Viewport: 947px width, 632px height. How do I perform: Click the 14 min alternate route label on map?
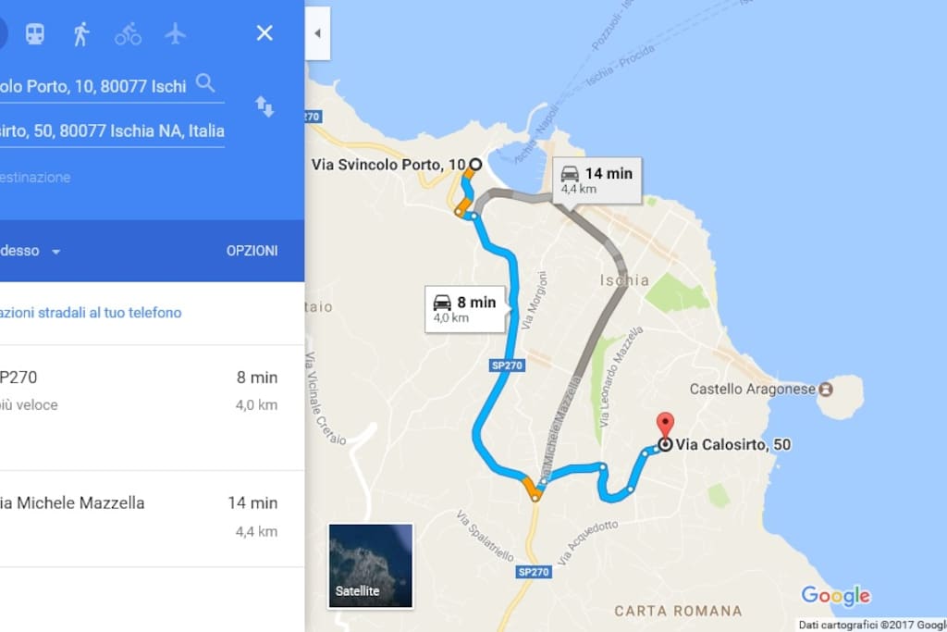(597, 180)
